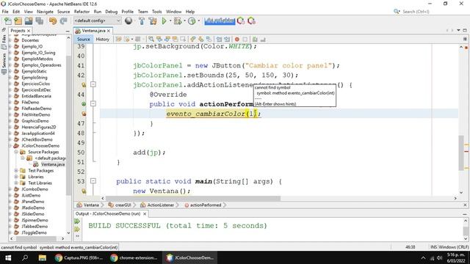The image size is (470, 264).
Task: Open the Debug menu
Action: point(111,12)
